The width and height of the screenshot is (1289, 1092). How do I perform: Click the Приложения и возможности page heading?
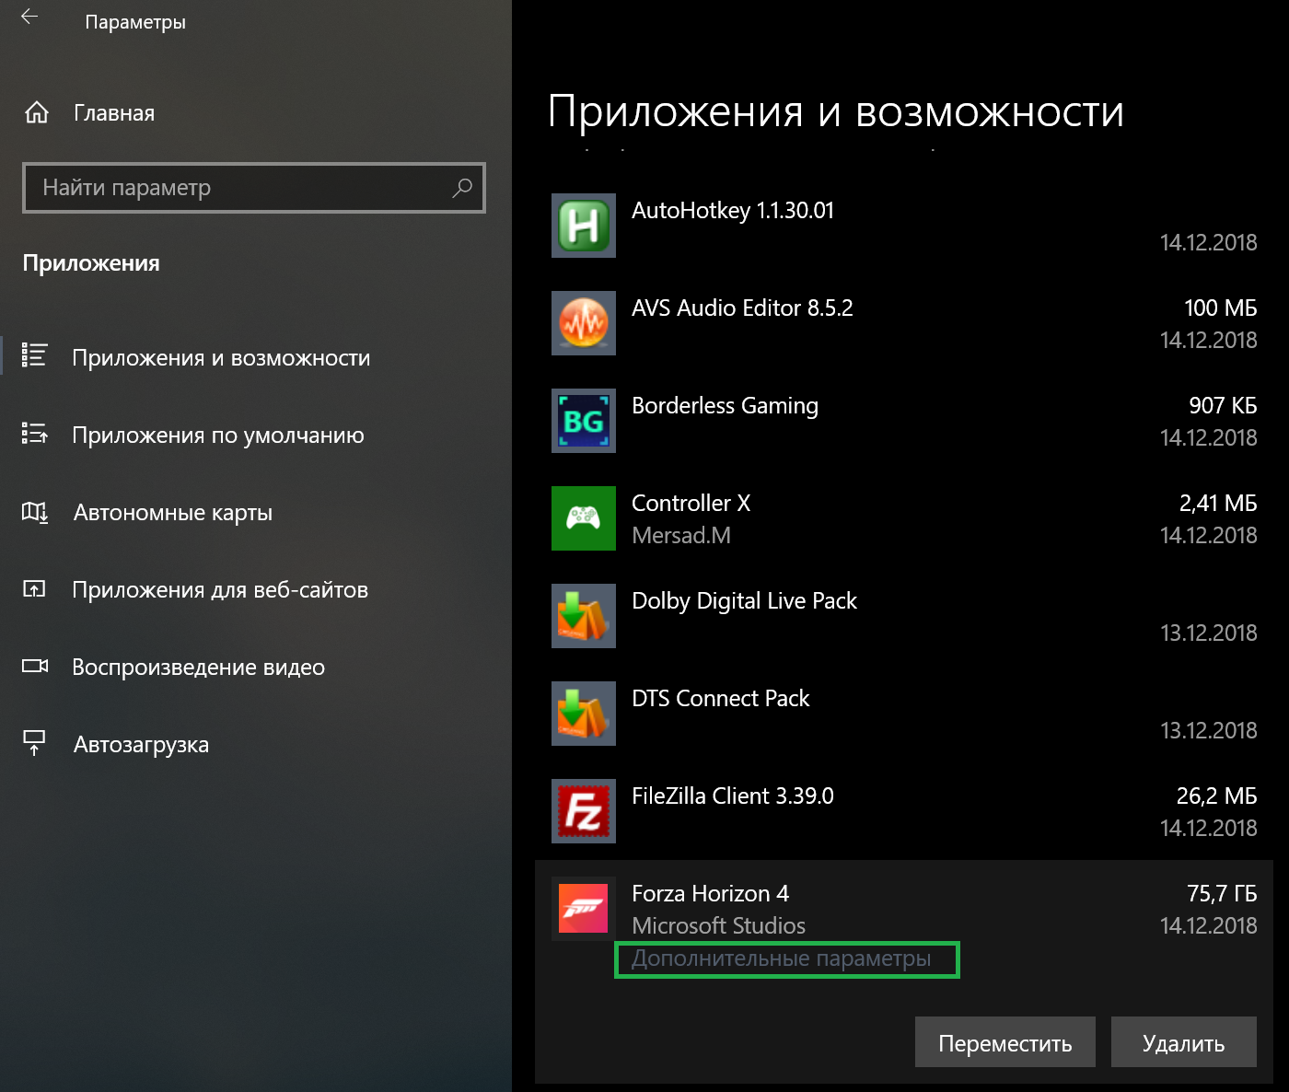coord(836,111)
